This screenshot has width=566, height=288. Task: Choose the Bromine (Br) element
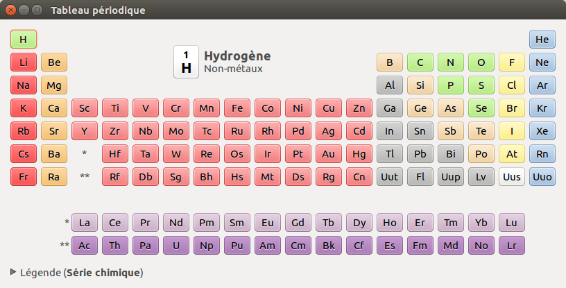(511, 108)
